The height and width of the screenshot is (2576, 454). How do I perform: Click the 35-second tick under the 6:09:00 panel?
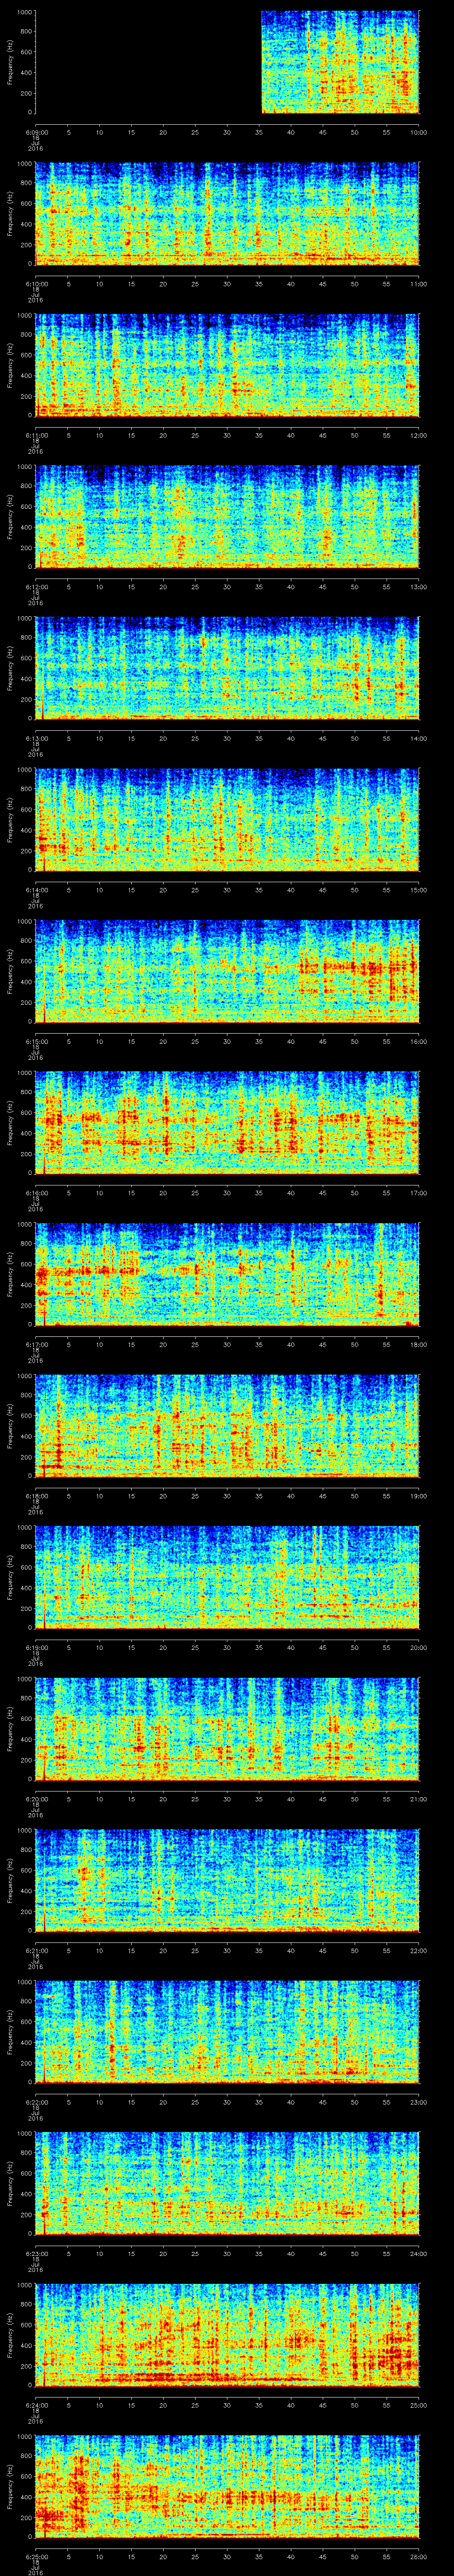point(259,131)
